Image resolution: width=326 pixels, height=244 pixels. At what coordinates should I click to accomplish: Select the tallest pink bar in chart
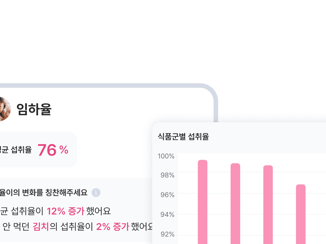(202, 202)
